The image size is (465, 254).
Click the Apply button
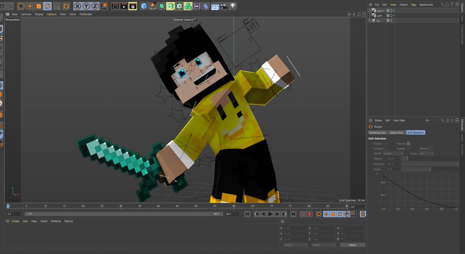(x=353, y=245)
